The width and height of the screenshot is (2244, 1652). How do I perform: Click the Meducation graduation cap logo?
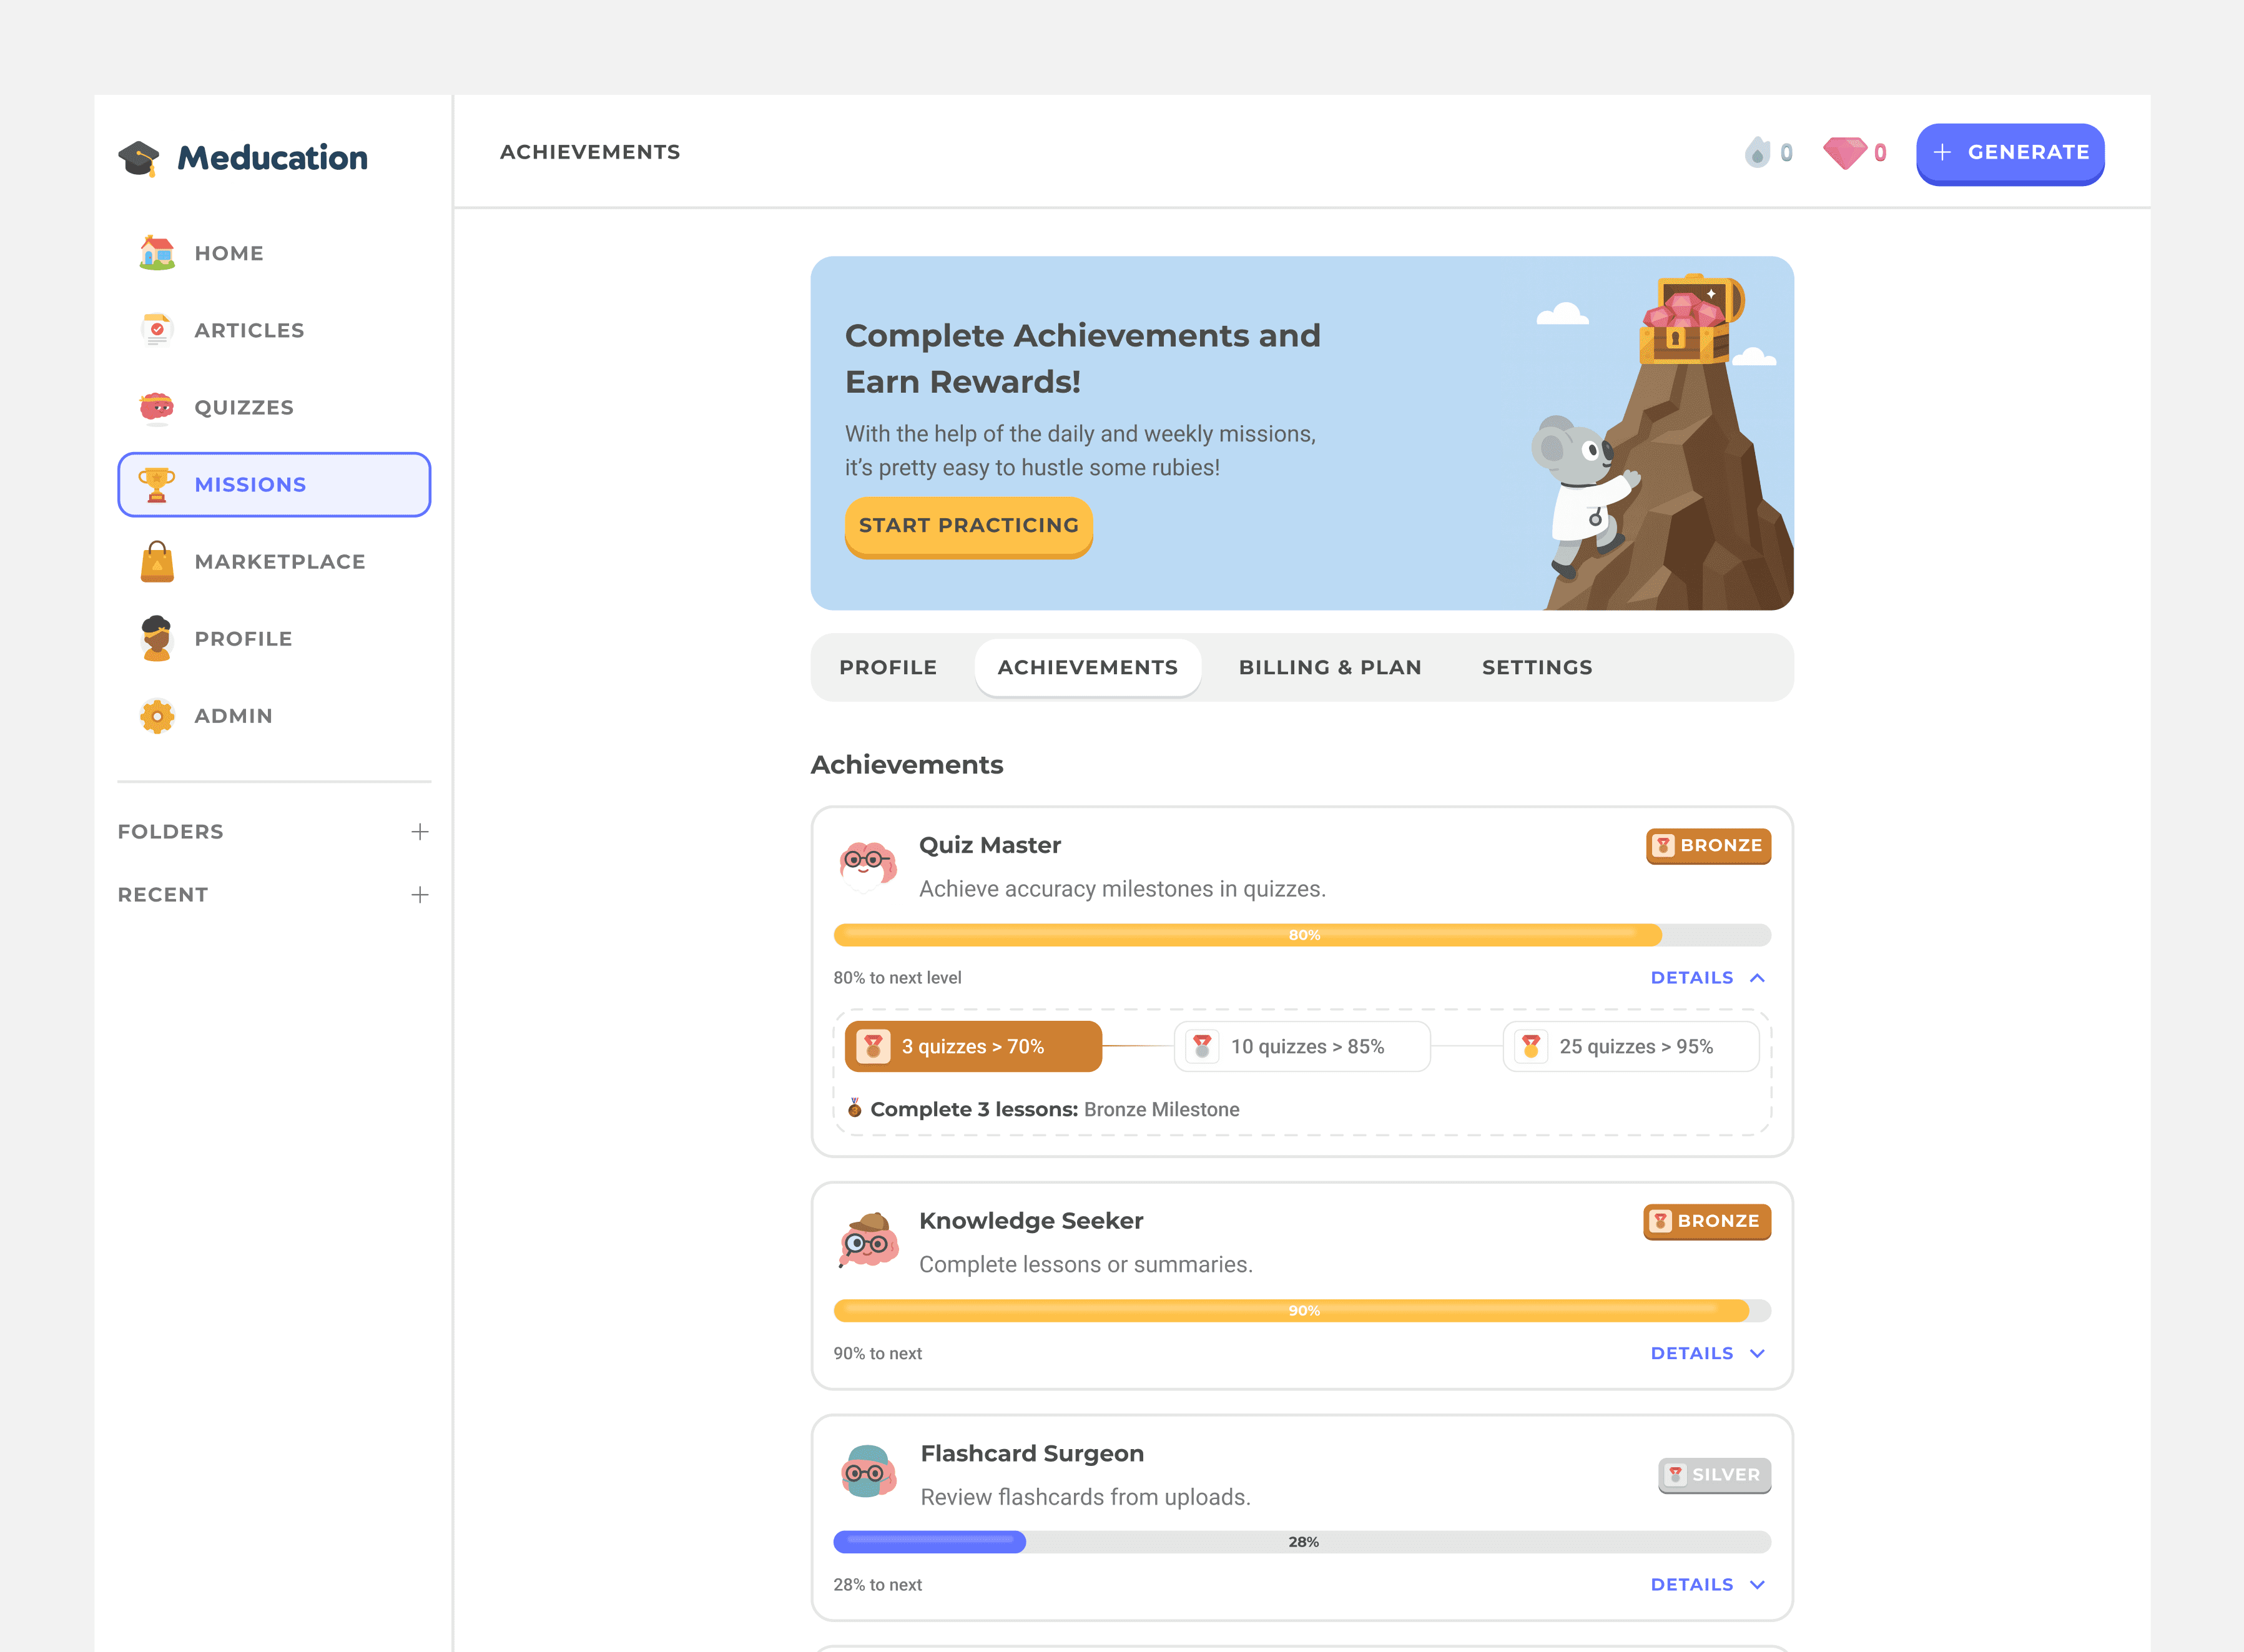click(139, 158)
